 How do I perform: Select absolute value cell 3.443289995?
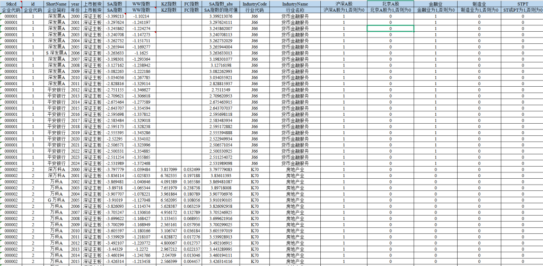click(x=221, y=249)
